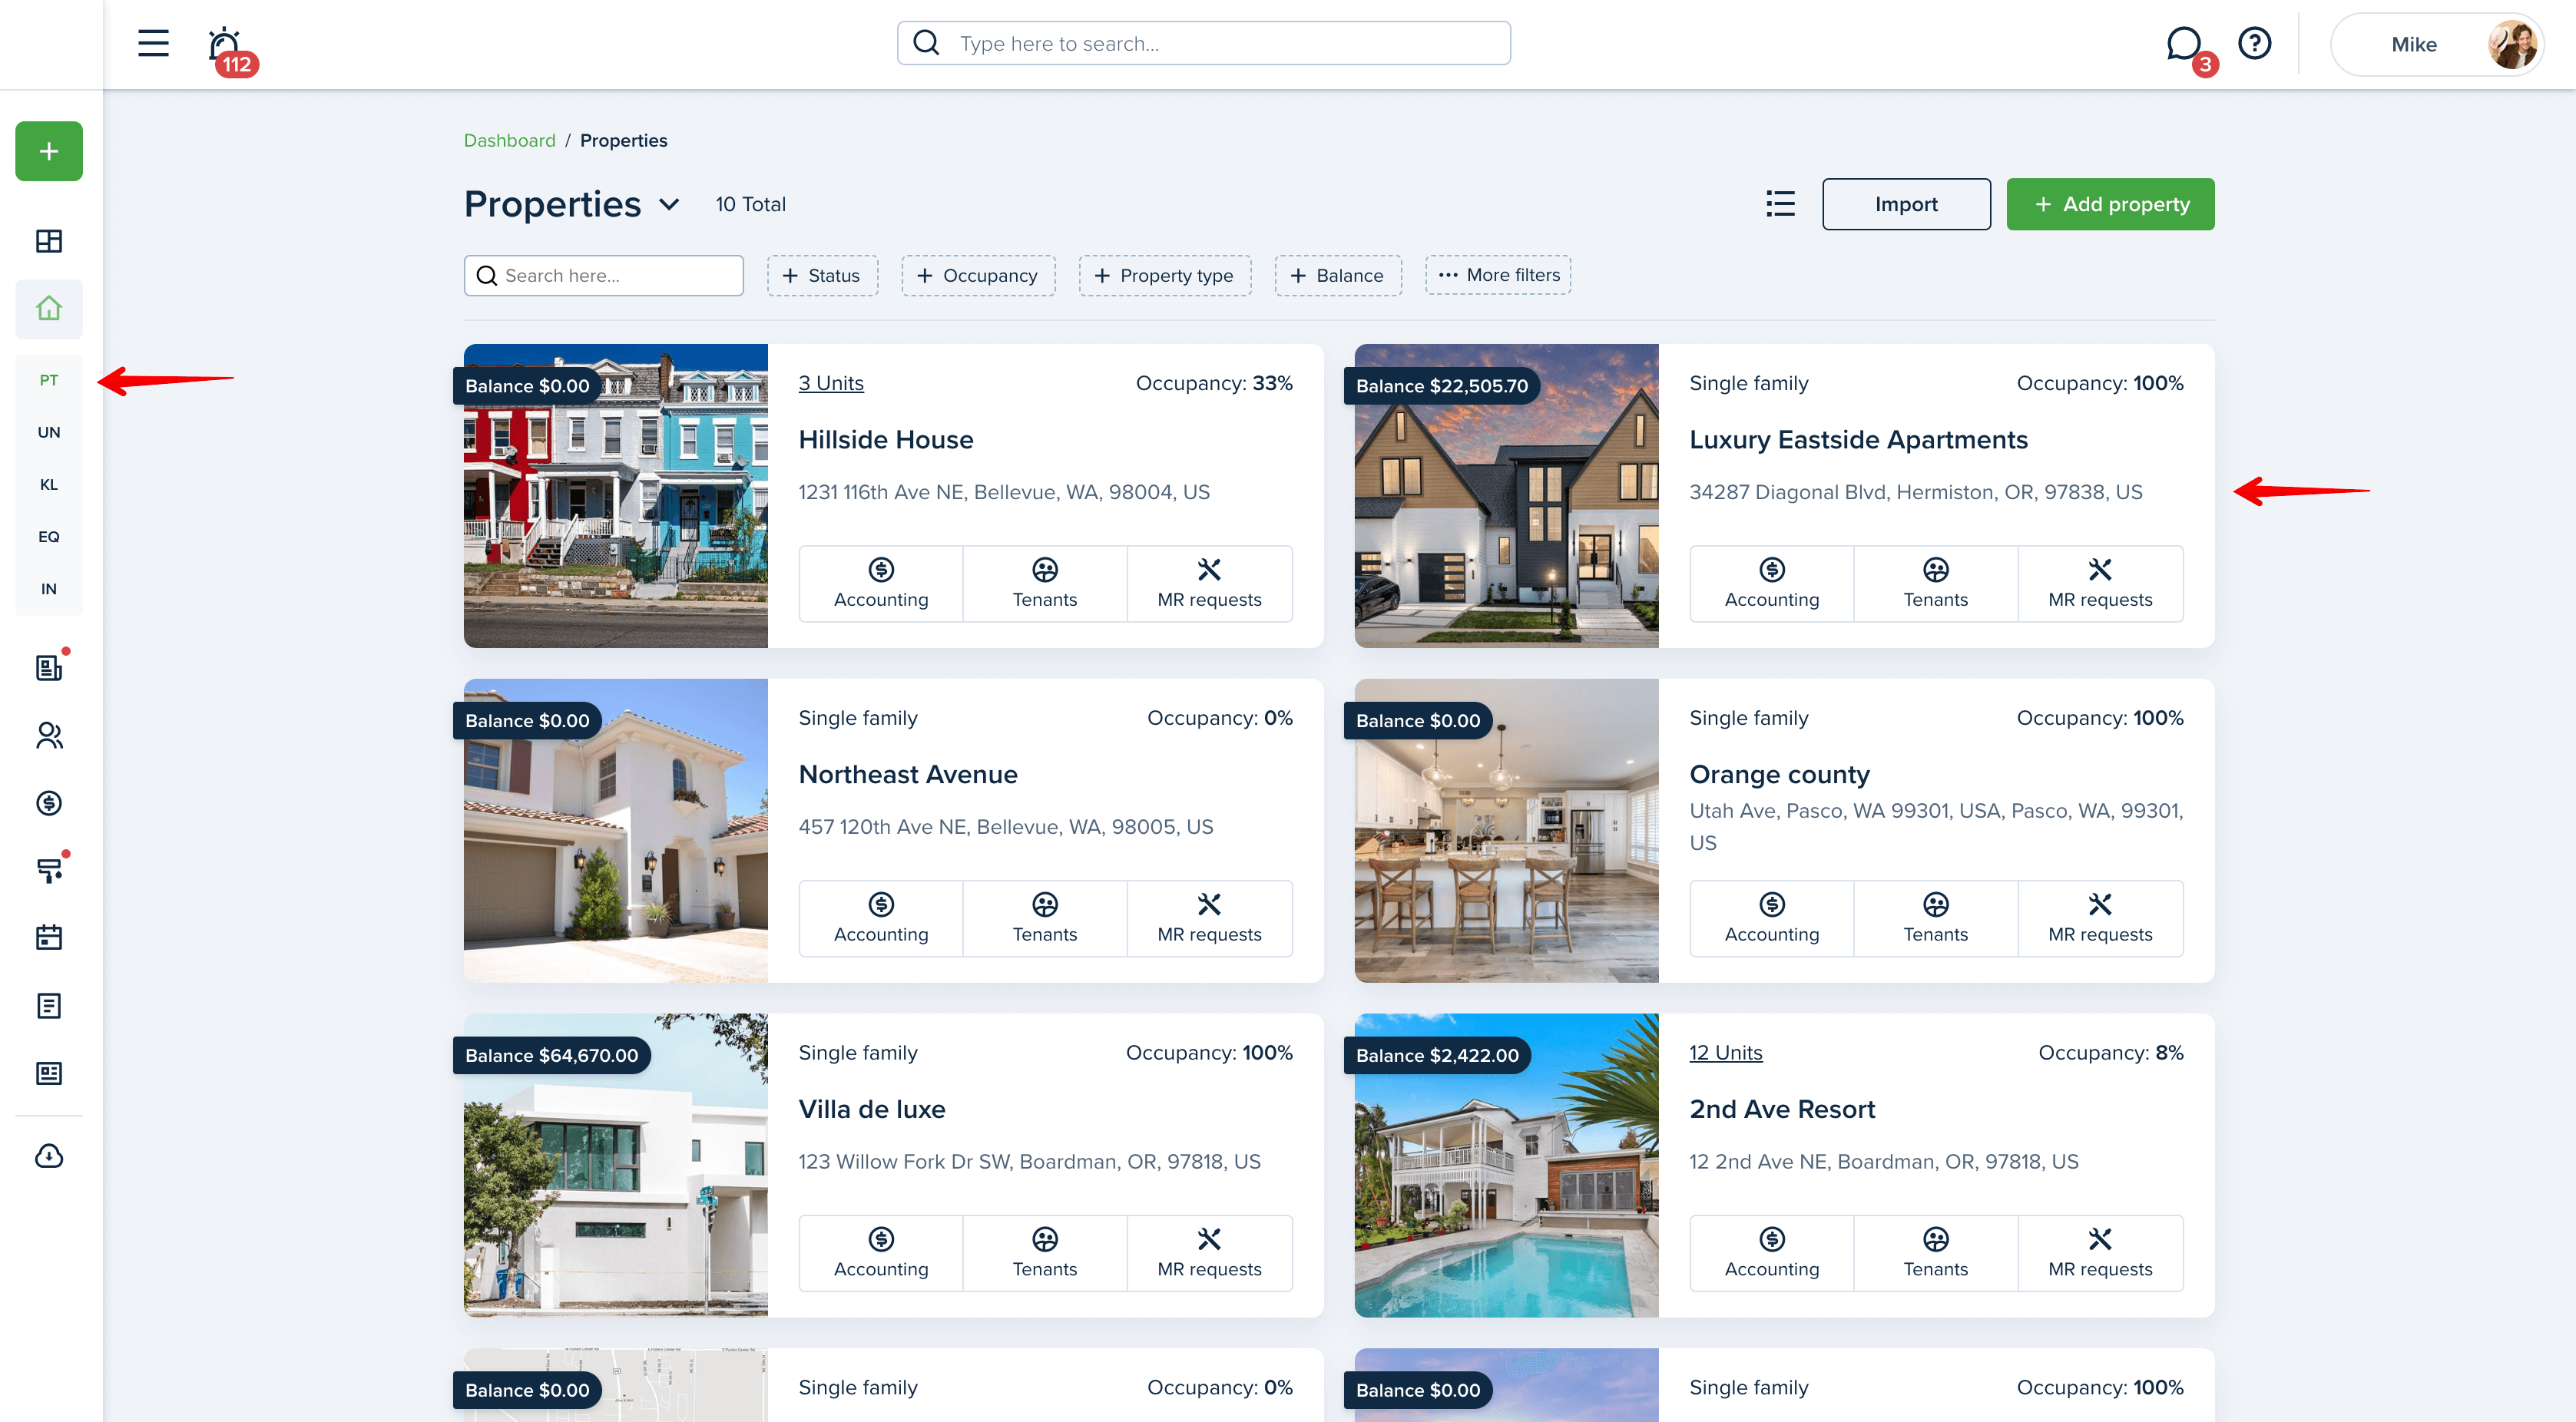Open Tenants for Orange county

pyautogui.click(x=1936, y=919)
